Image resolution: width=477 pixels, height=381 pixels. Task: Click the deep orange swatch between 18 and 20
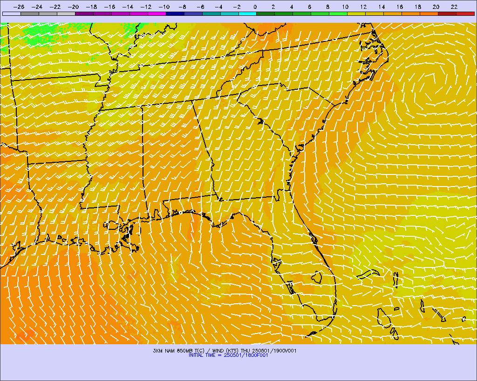click(429, 13)
